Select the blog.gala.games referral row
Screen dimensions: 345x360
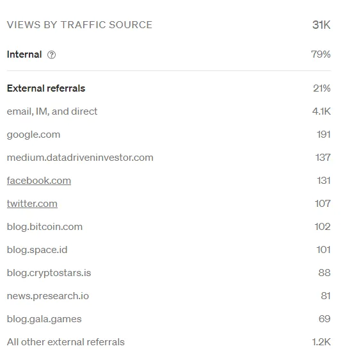[x=168, y=319]
